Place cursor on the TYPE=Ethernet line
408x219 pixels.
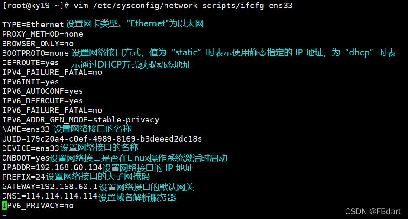coord(33,25)
